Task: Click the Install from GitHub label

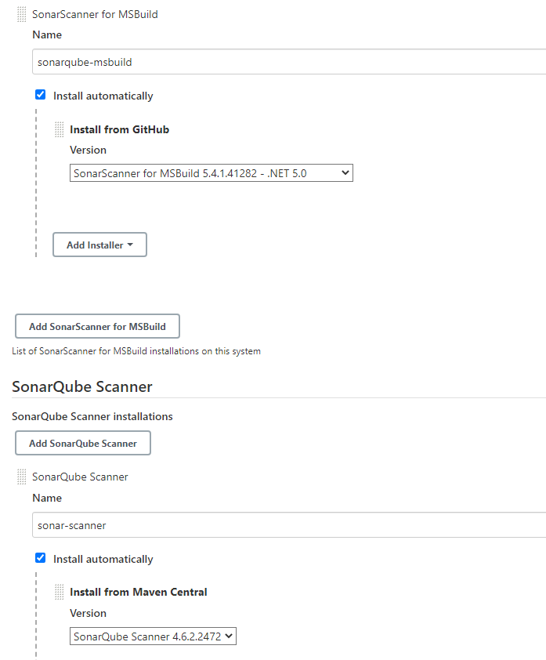Action: click(119, 129)
